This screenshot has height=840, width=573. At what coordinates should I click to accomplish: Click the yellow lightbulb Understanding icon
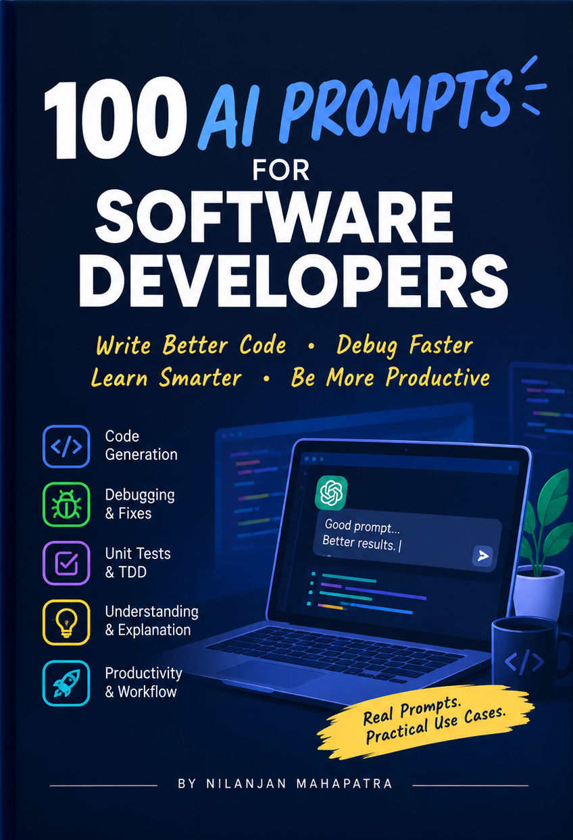66,622
